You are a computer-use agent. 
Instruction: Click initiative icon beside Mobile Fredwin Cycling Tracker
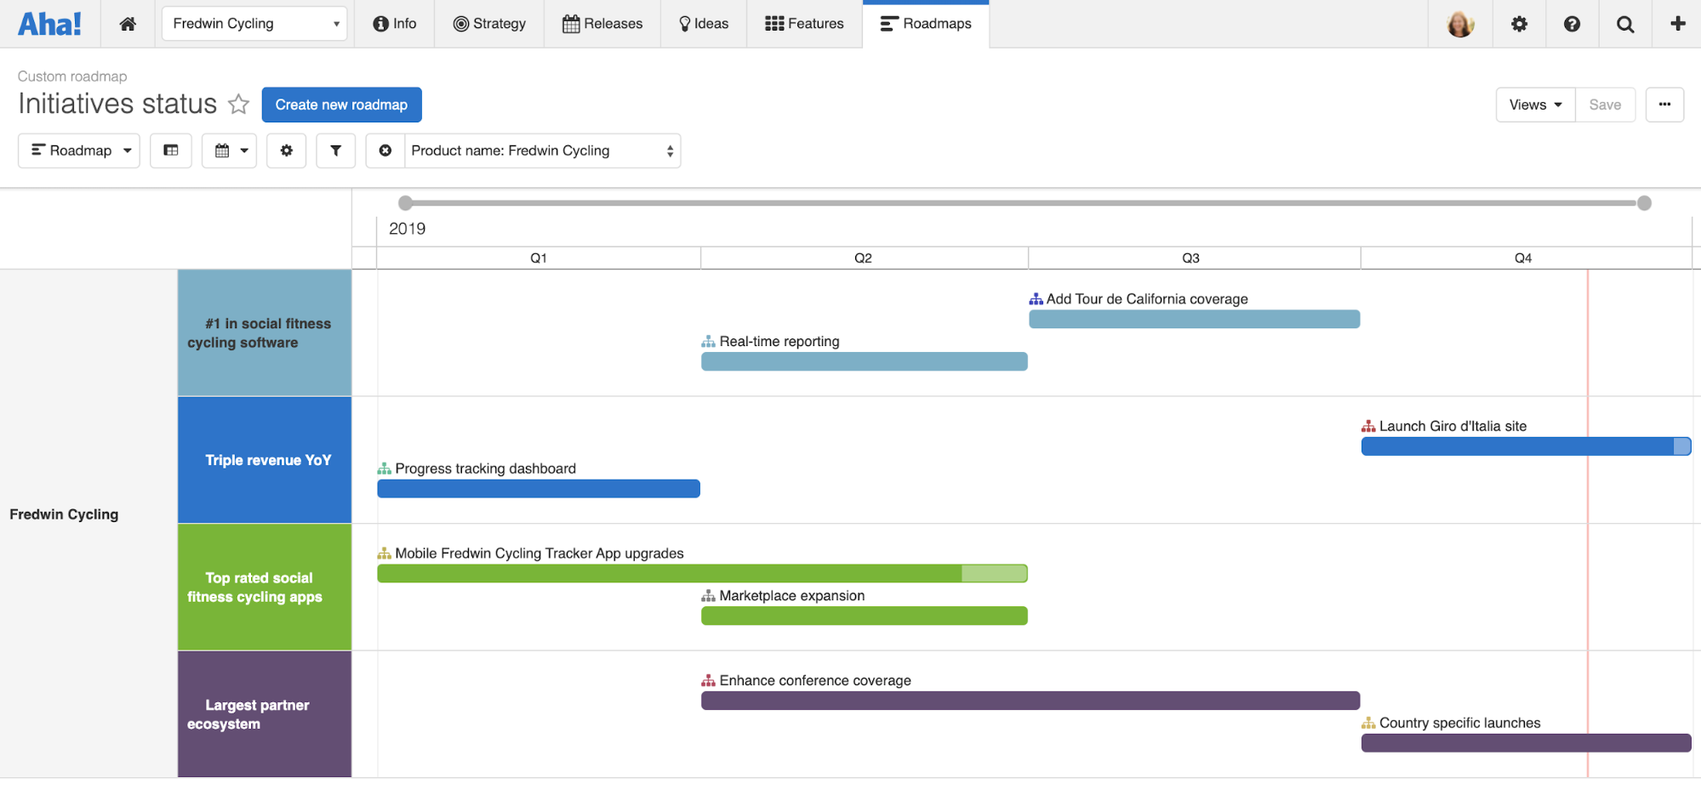point(384,554)
